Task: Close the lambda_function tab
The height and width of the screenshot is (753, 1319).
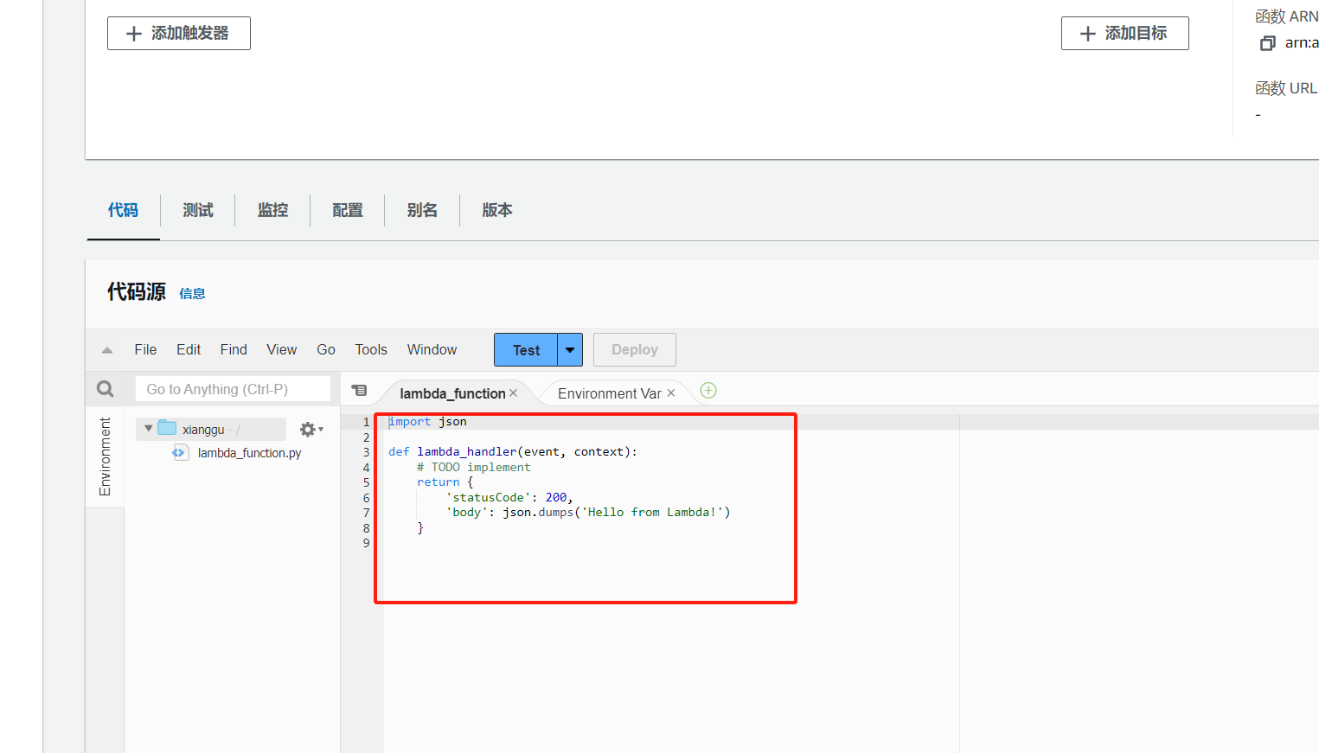Action: point(513,392)
